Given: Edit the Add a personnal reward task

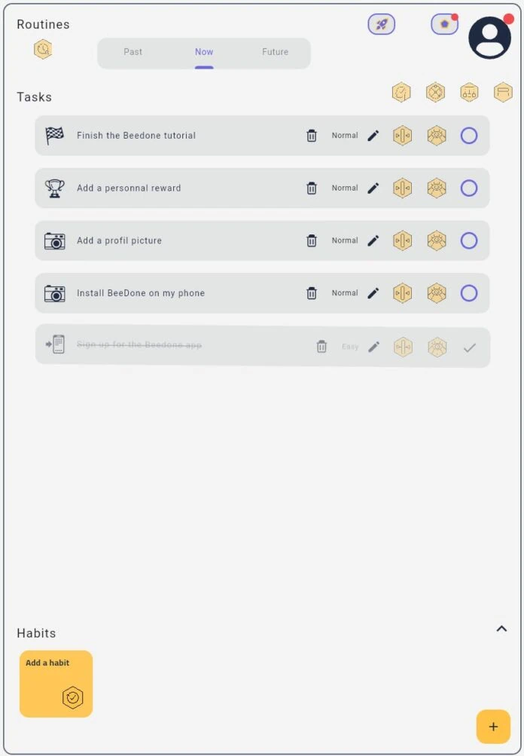Looking at the screenshot, I should [373, 188].
